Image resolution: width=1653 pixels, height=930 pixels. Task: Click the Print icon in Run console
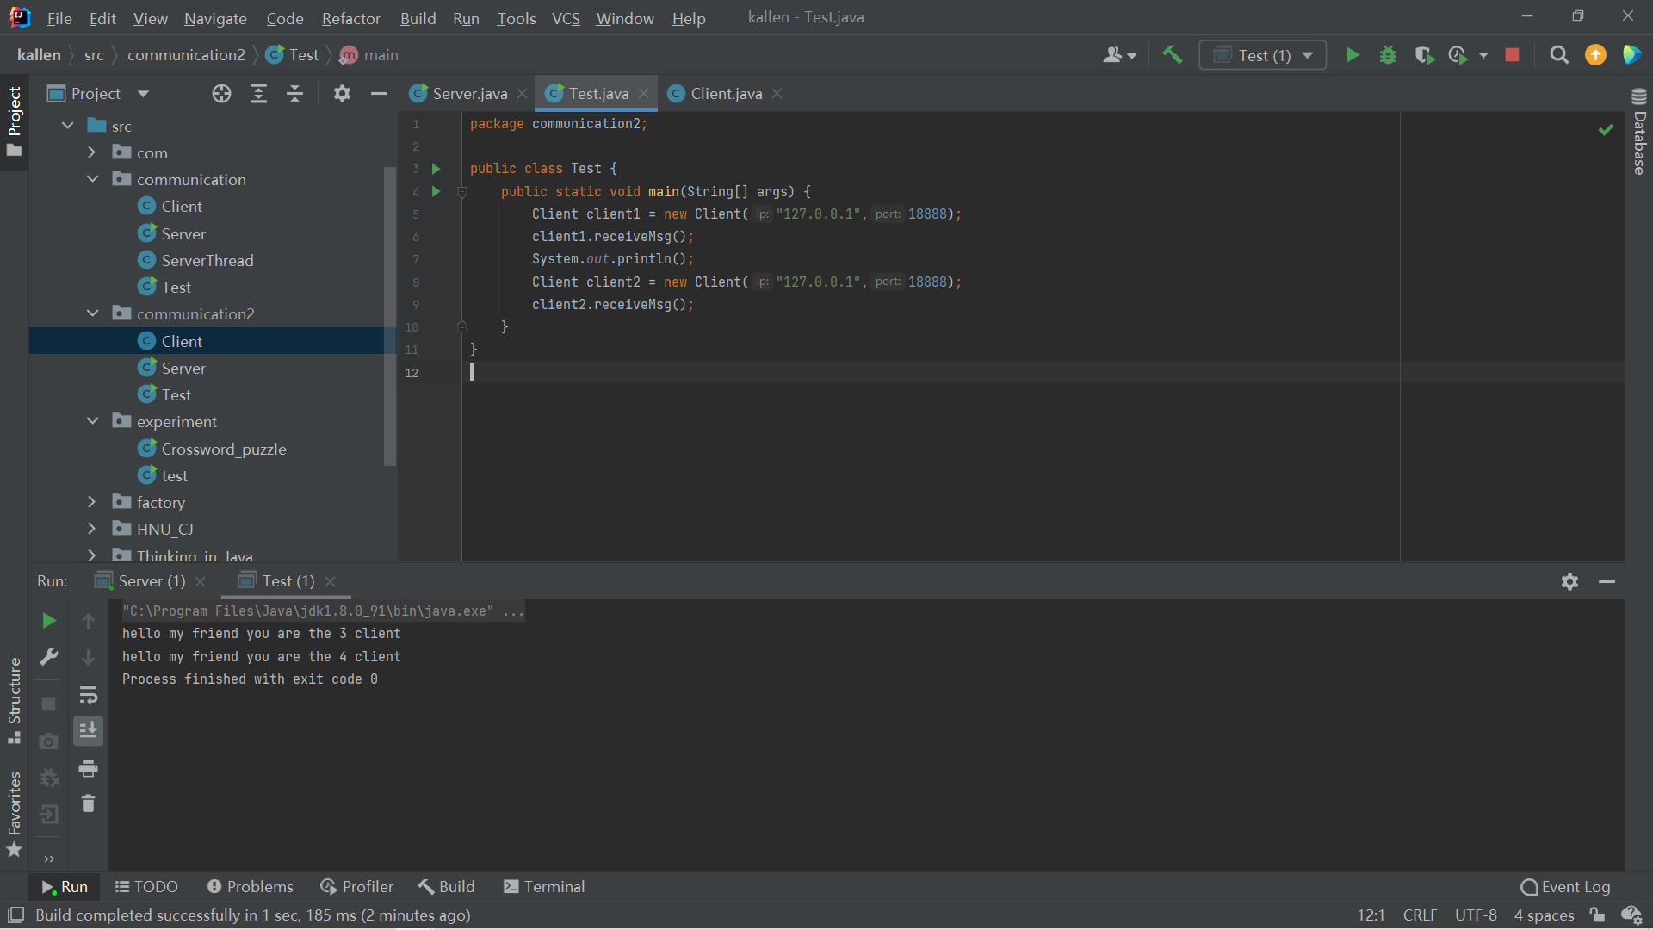pos(88,767)
